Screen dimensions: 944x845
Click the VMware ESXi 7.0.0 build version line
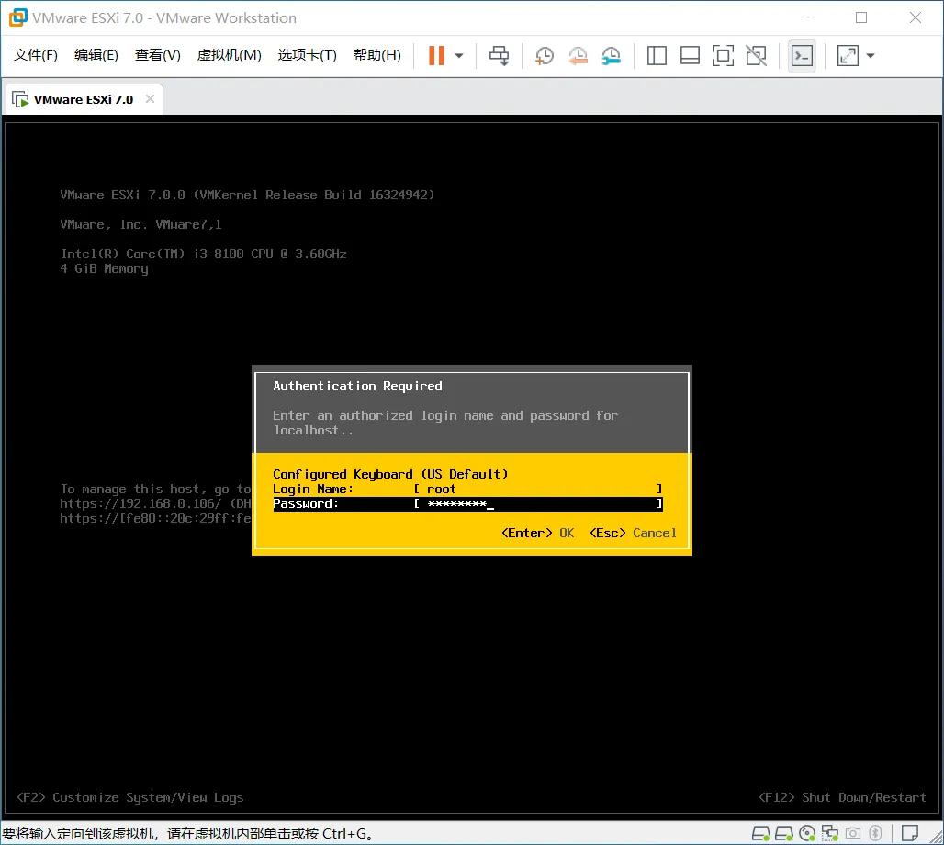pyautogui.click(x=247, y=195)
